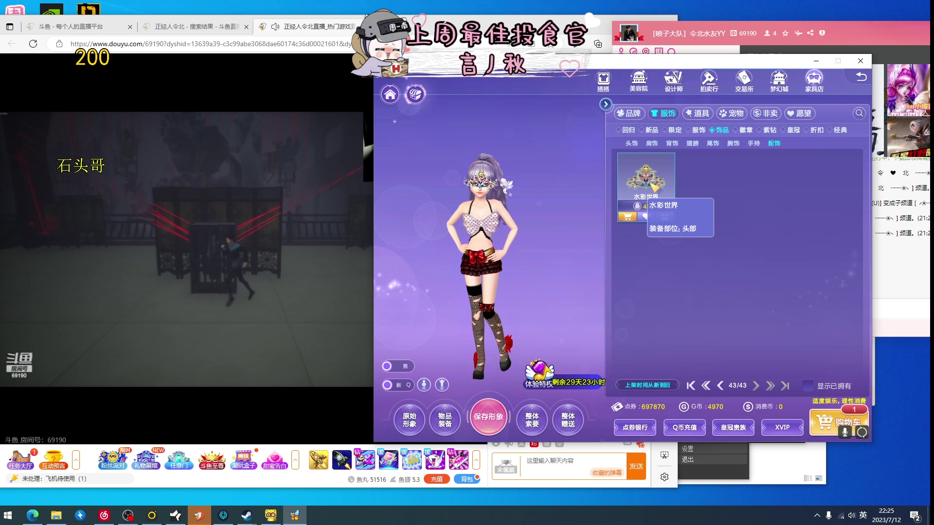Viewport: 934px width, 525px height.
Task: Expand the activity list arrow after 甜蜜告白
Action: (x=295, y=459)
